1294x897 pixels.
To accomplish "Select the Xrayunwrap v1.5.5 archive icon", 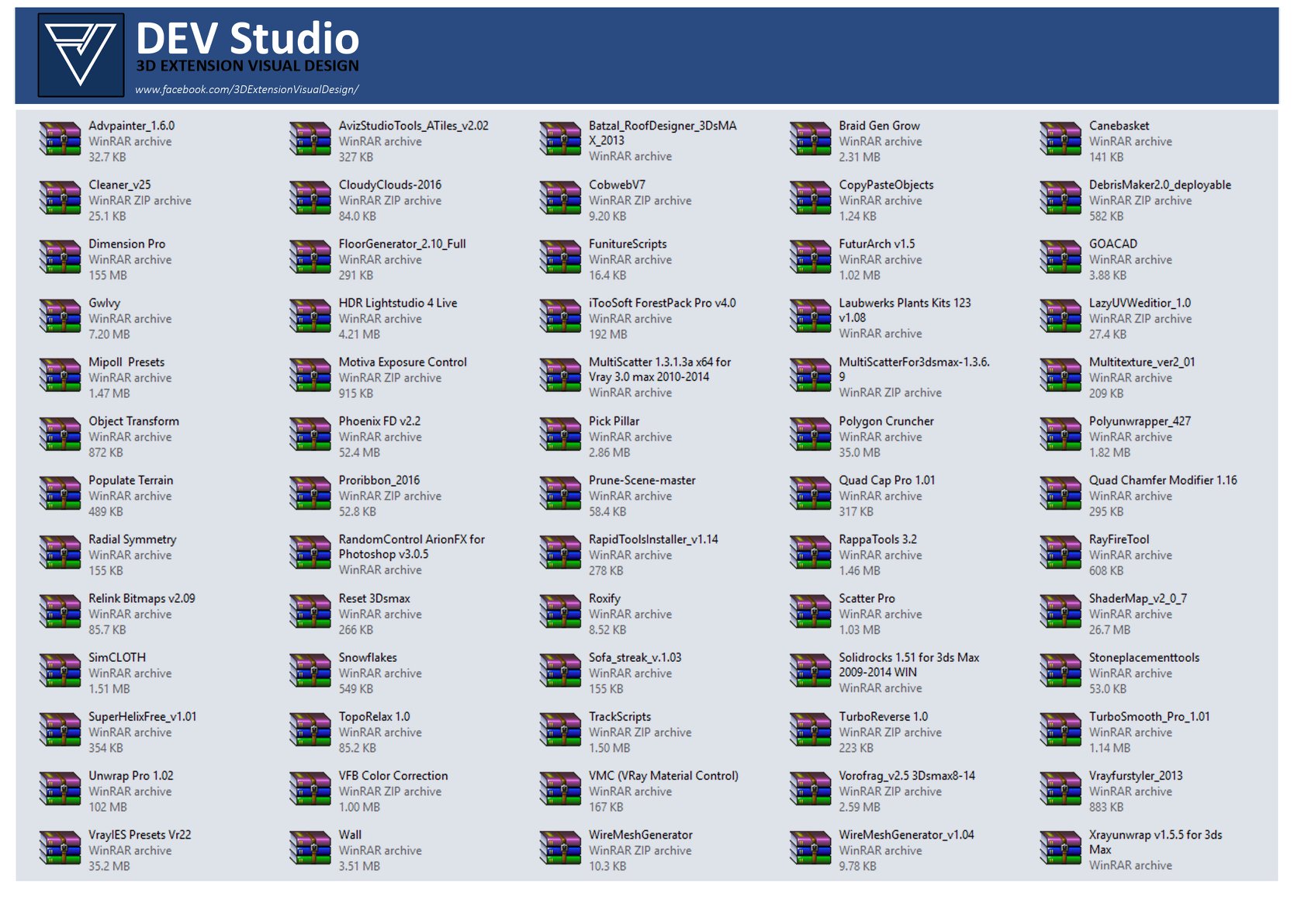I will click(1060, 849).
